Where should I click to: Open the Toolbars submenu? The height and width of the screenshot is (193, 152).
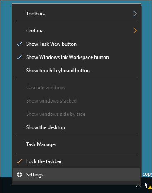(x=76, y=14)
